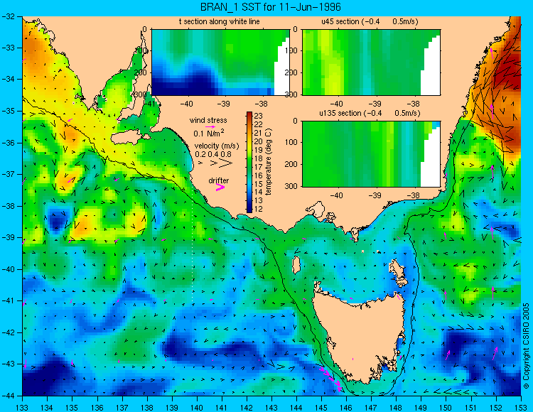Click latitude label -43 on left axis
Viewport: 533px width, 412px height.
click(x=8, y=364)
